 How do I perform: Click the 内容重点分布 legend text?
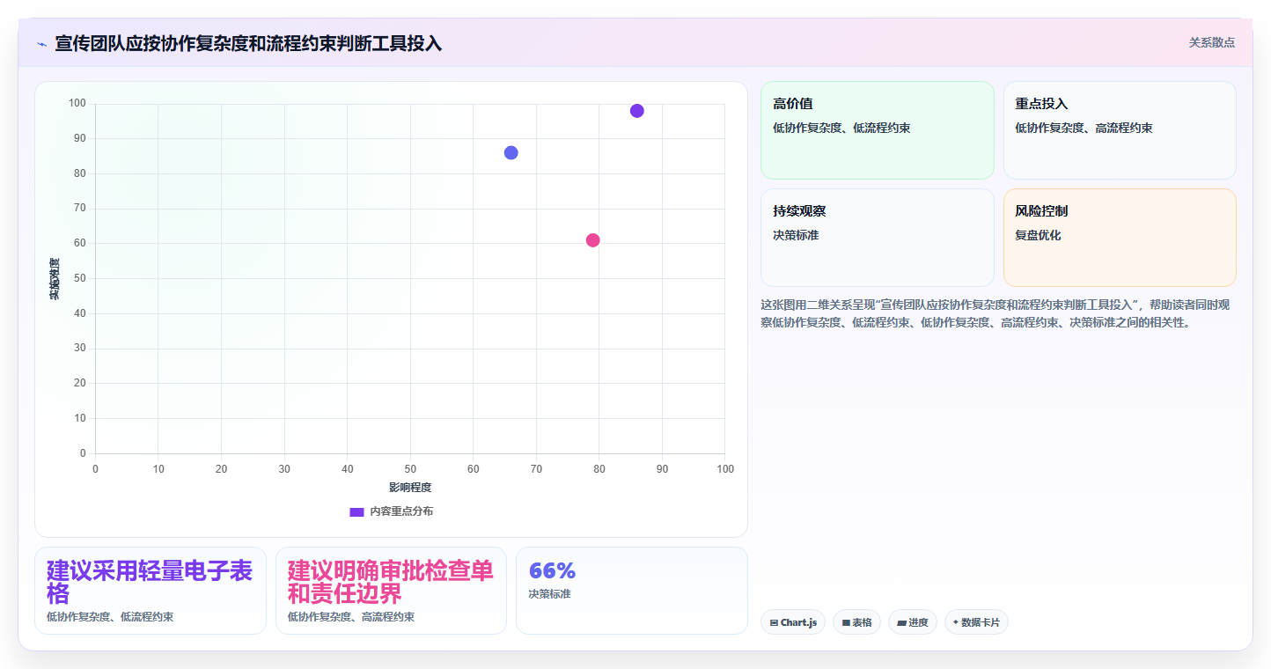401,511
